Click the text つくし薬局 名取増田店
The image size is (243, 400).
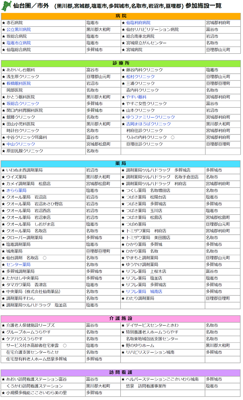point(148,190)
